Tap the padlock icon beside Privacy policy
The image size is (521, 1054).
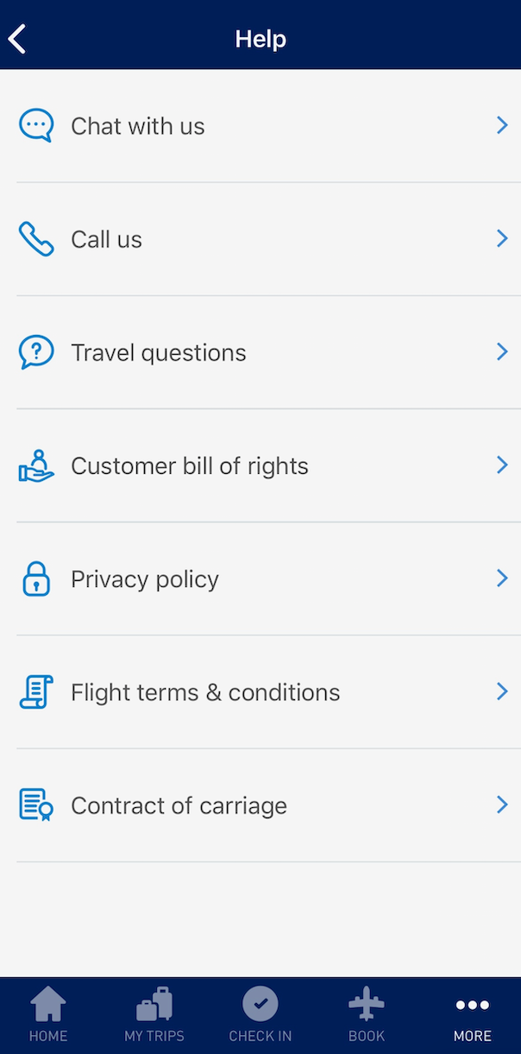[35, 578]
